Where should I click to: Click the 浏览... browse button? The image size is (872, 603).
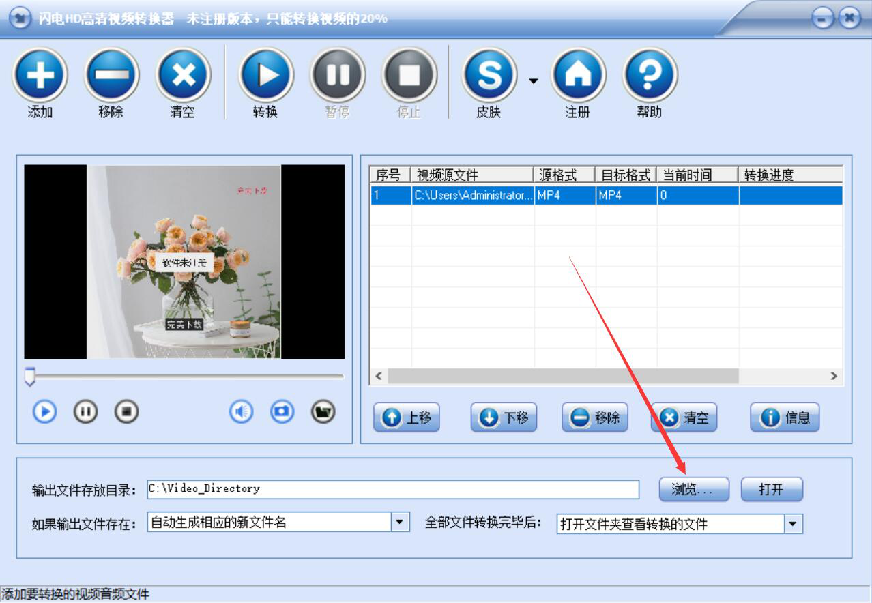click(694, 489)
